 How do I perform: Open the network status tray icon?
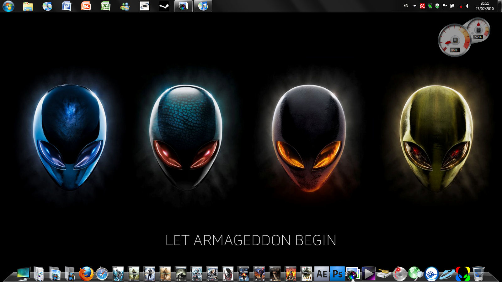[x=460, y=6]
